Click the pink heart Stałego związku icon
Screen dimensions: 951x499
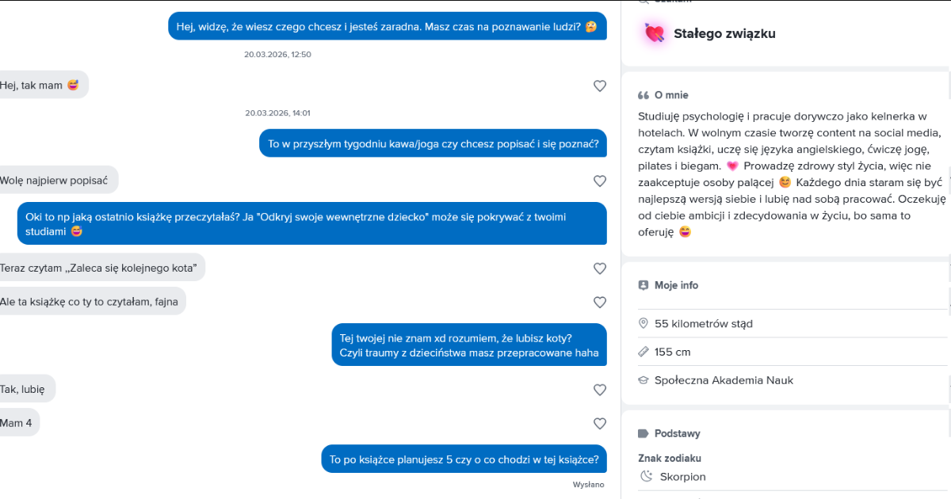(655, 33)
